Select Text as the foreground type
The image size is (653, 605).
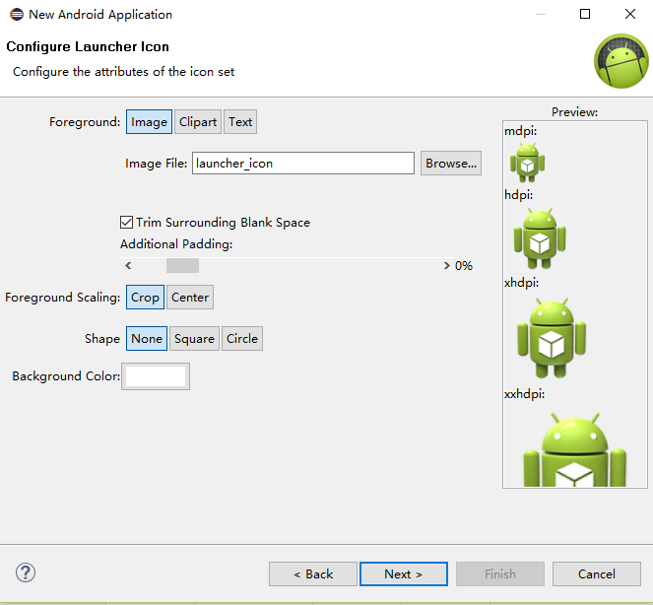point(240,121)
